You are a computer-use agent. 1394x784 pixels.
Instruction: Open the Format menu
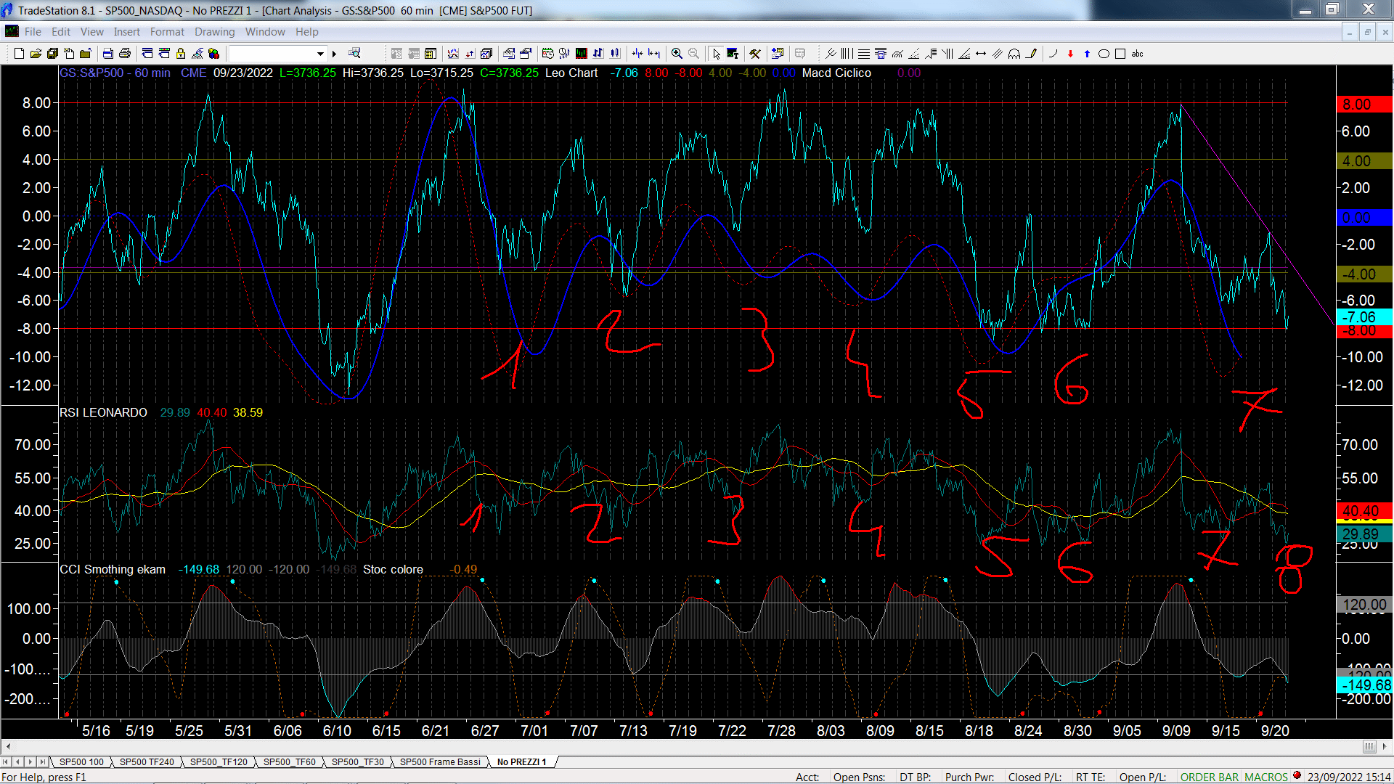tap(167, 32)
